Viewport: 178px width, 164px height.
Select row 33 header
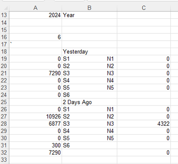[4, 160]
